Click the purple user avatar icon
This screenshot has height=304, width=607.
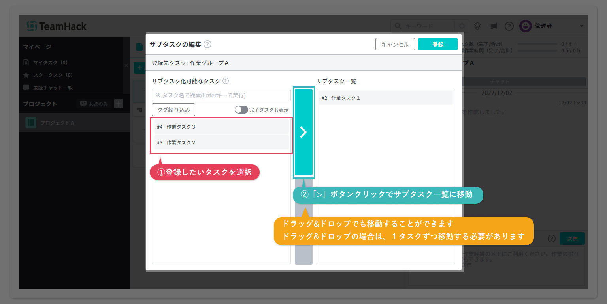(525, 26)
